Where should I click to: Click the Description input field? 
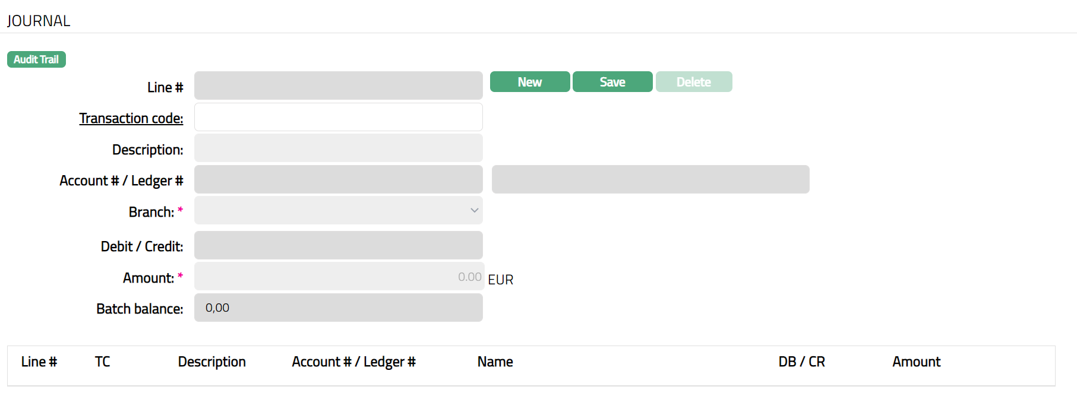pyautogui.click(x=338, y=148)
